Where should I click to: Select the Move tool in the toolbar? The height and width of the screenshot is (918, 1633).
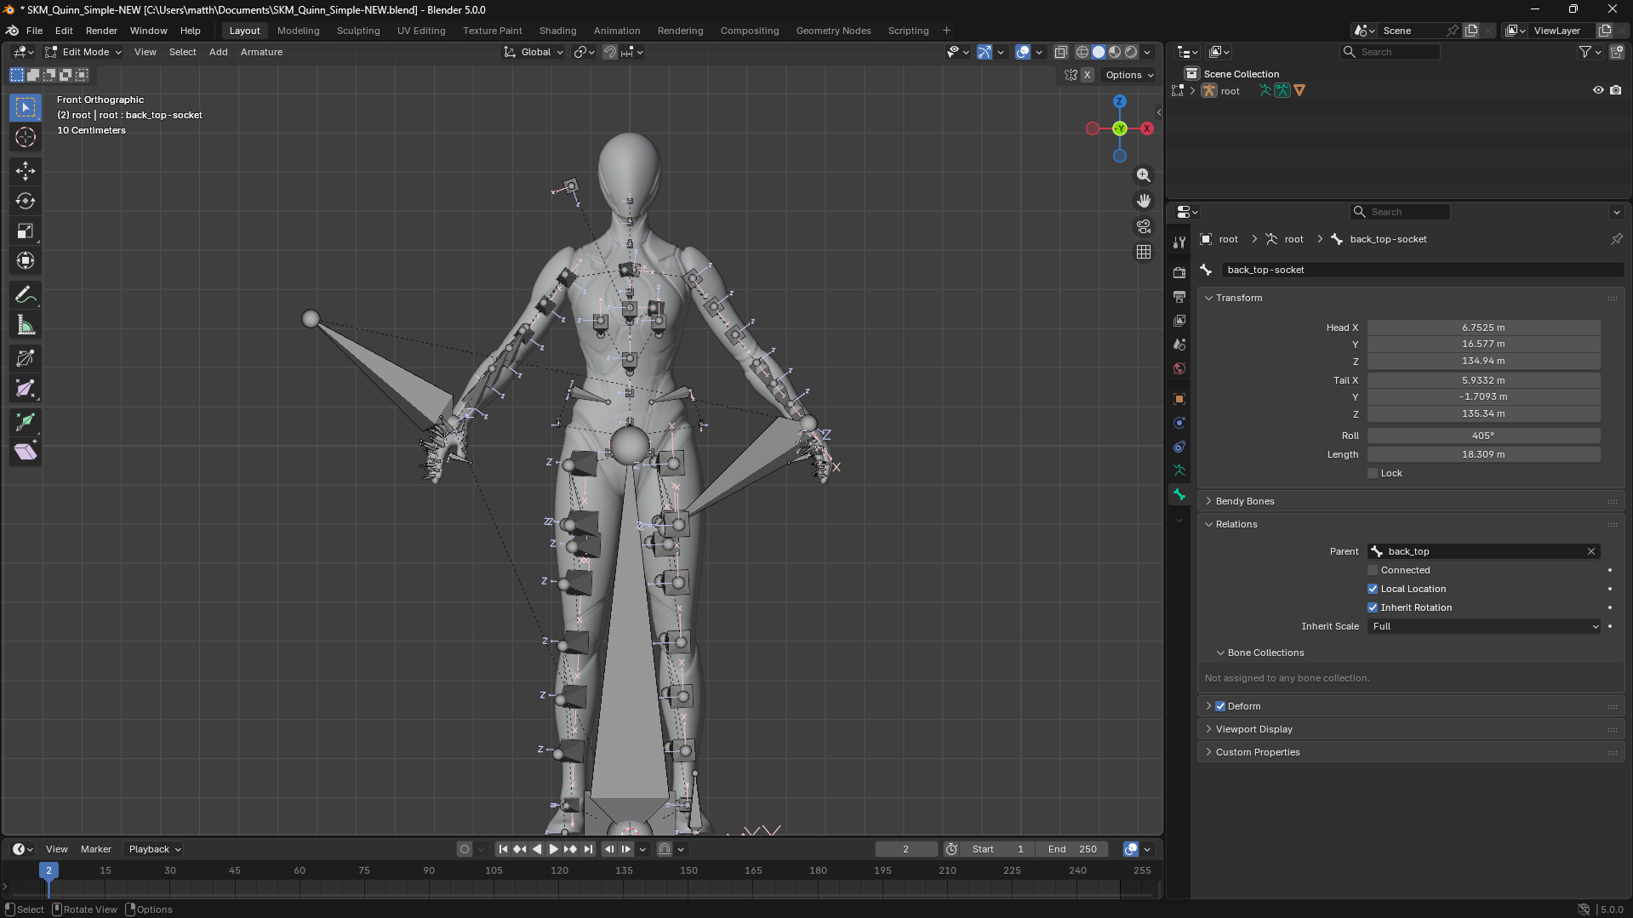26,171
